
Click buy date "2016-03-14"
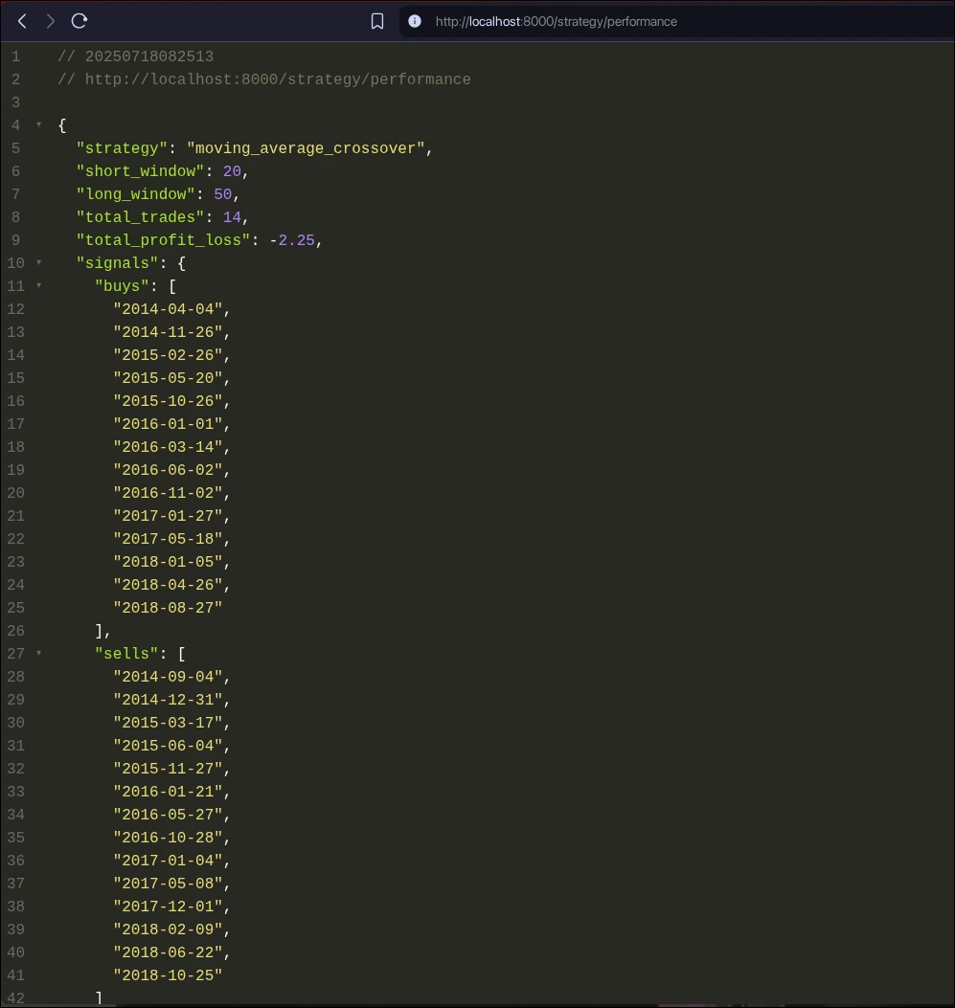coord(168,447)
